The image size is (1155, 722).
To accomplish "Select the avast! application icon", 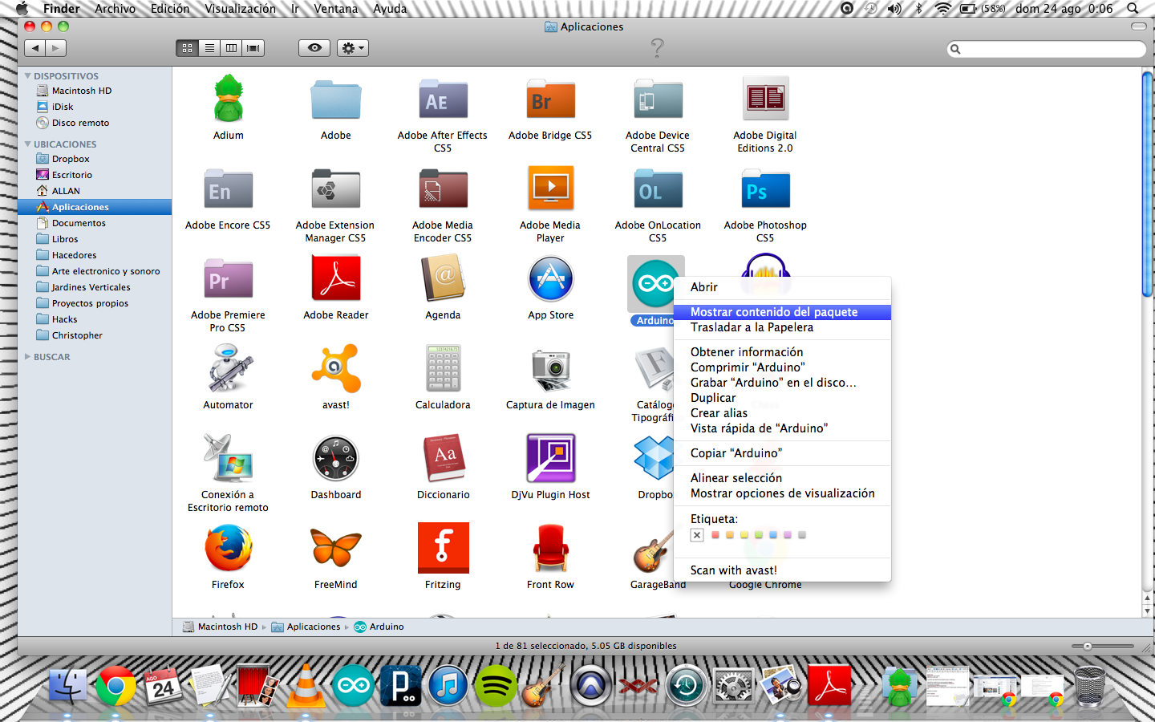I will (x=336, y=368).
